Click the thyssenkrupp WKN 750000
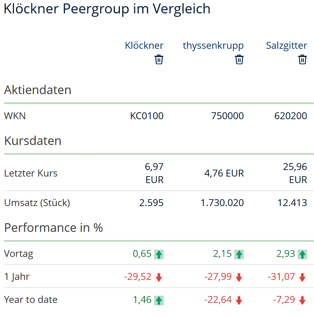Viewport: 314px width, 317px height. tap(227, 116)
